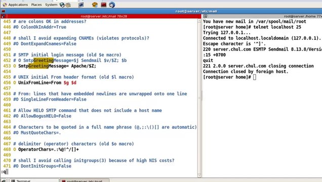Click '221 2.0.0 server.chul.com closing connection'

pyautogui.click(x=258, y=66)
